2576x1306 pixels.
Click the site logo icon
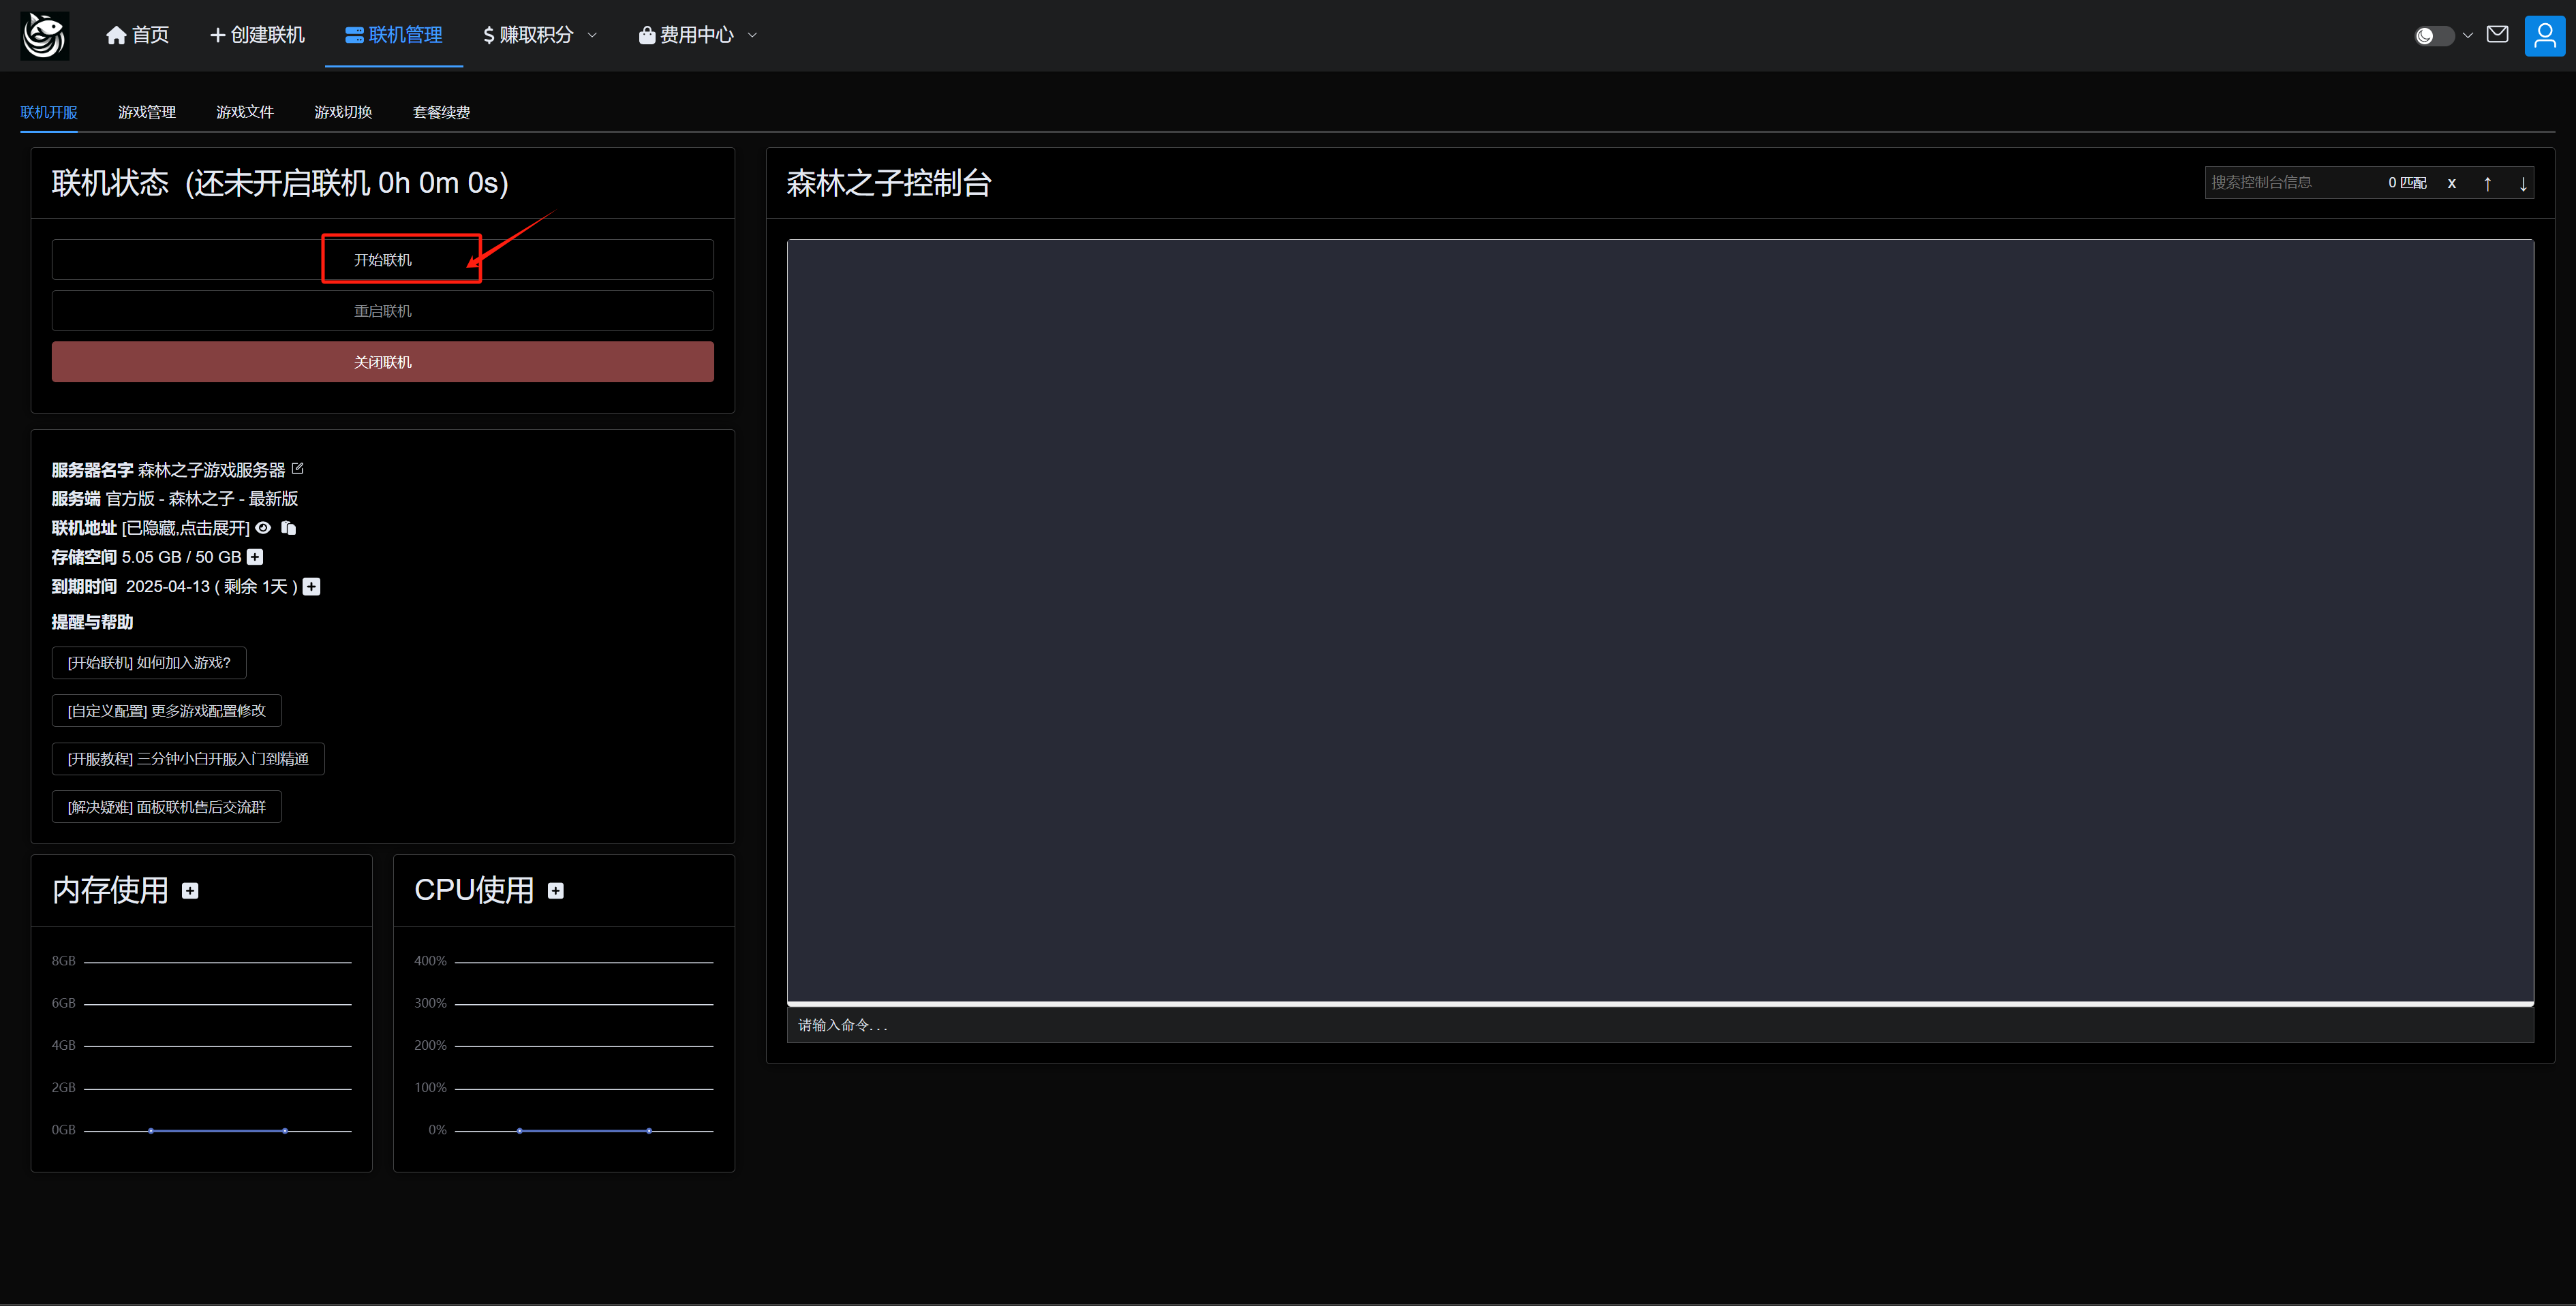(45, 35)
